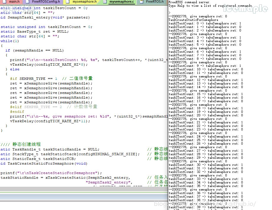Image resolution: width=272 pixels, height=210 pixels.
Task: Click the '#if SEMPHR_TYPE == 1' directive
Action: point(34,79)
